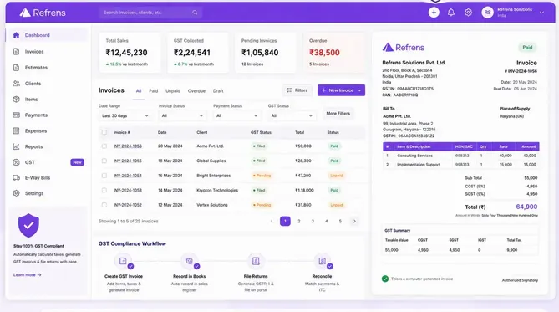Viewport: 559px width, 312px height.
Task: Click the Record in Books step icon
Action: pyautogui.click(x=190, y=261)
